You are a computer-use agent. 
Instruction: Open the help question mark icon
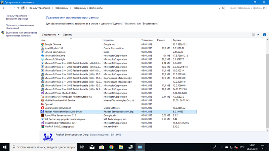click(264, 35)
